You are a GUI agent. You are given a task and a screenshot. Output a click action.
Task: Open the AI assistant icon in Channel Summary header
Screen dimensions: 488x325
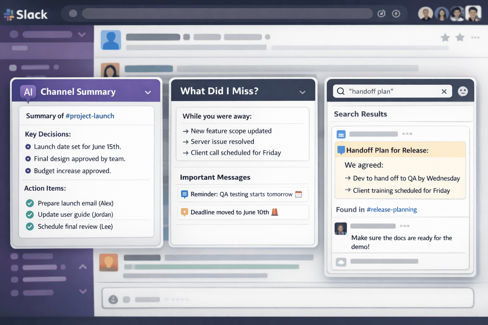pyautogui.click(x=28, y=92)
